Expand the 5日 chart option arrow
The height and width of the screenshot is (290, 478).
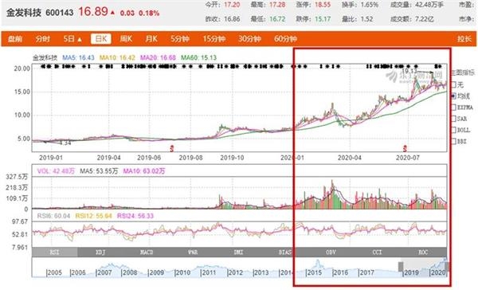click(x=80, y=39)
